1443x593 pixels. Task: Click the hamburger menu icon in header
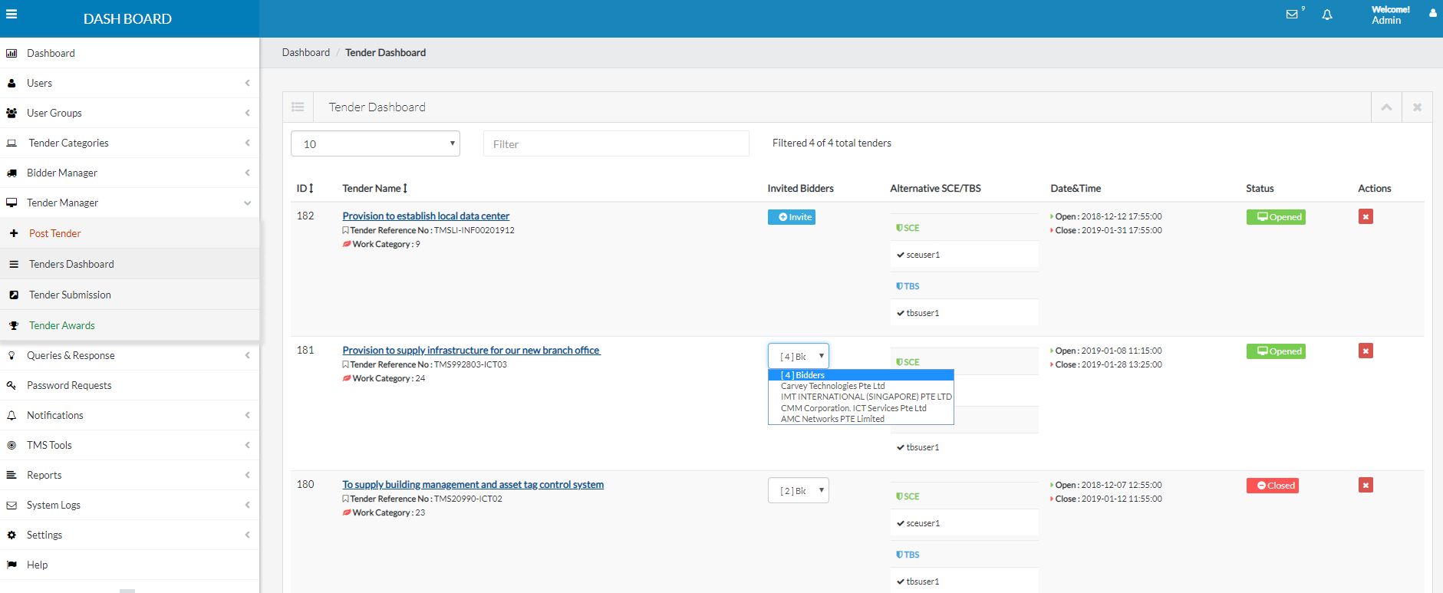click(12, 14)
